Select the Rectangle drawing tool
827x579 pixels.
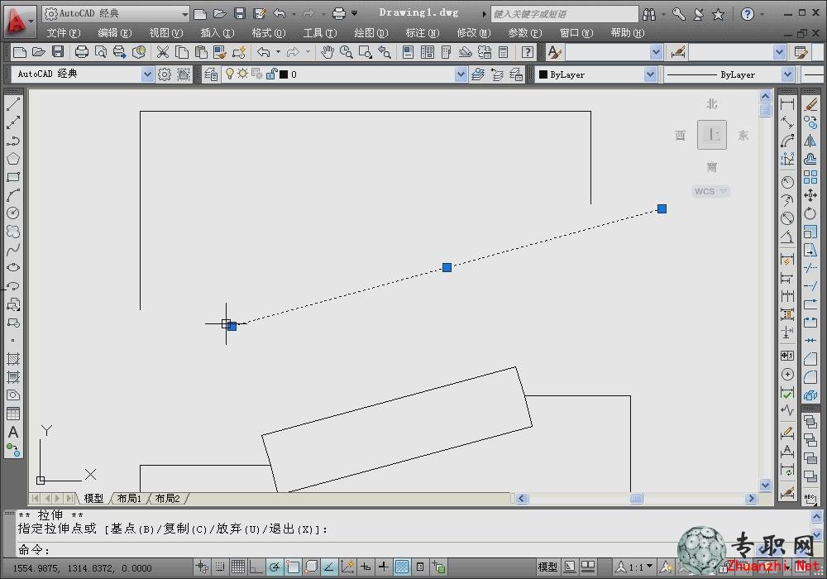13,177
